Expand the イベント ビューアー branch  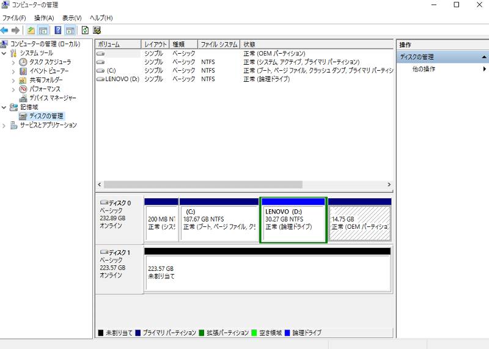point(13,71)
